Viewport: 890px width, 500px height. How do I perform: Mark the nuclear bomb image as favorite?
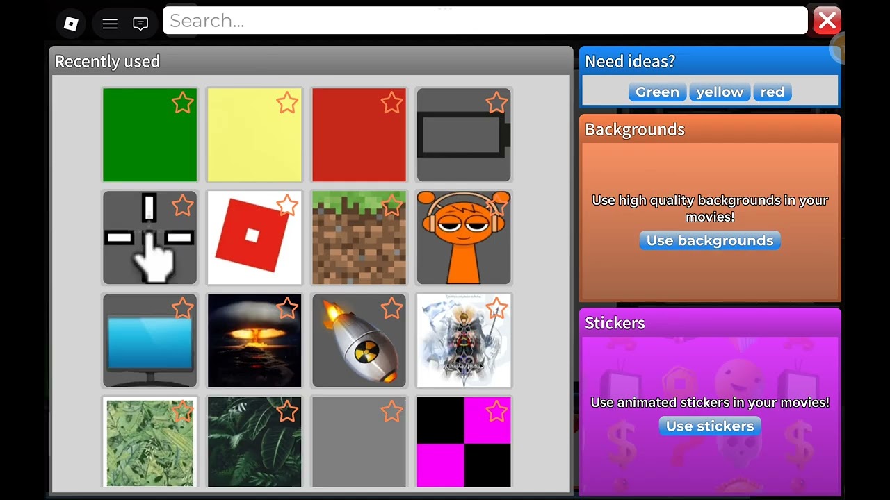[392, 308]
